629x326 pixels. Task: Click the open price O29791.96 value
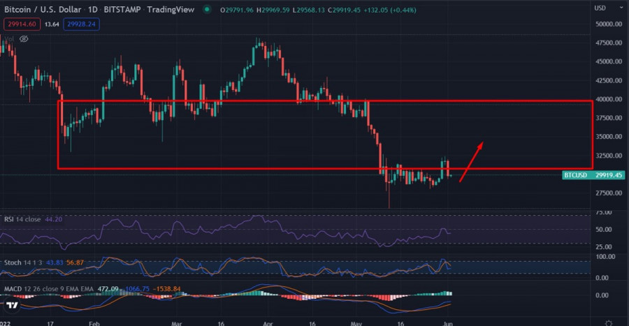[x=237, y=10]
